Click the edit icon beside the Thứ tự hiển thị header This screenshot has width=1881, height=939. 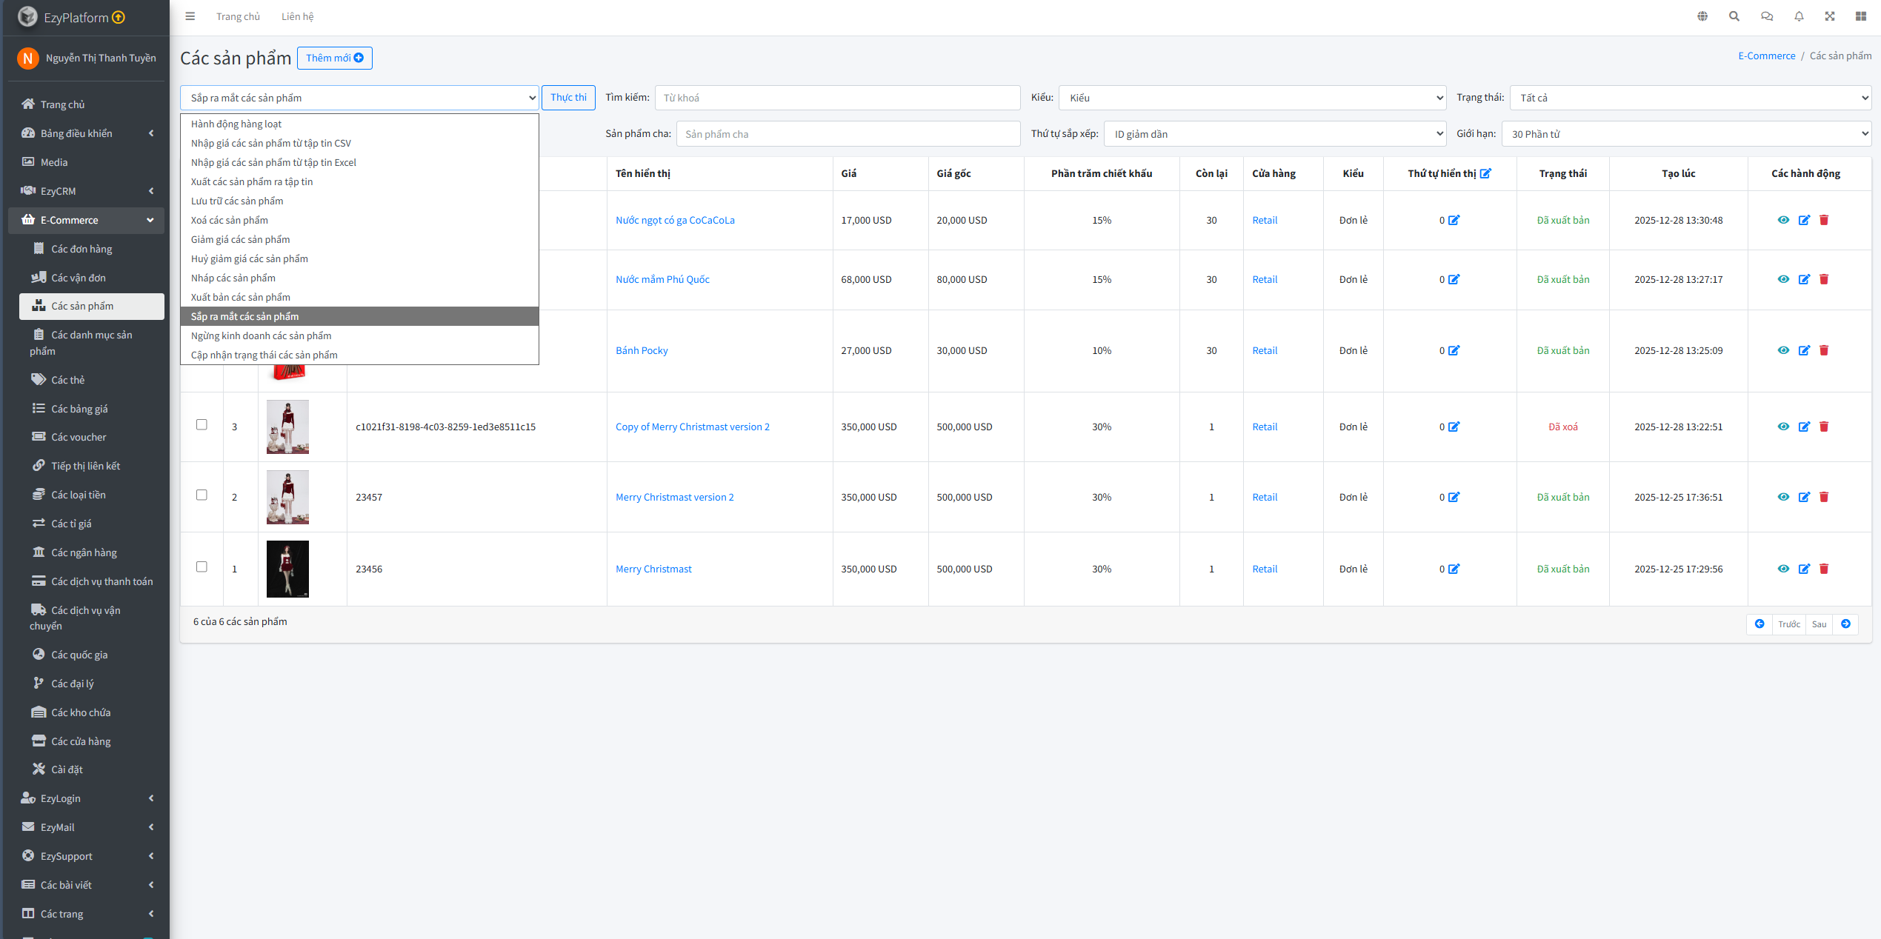(1485, 173)
